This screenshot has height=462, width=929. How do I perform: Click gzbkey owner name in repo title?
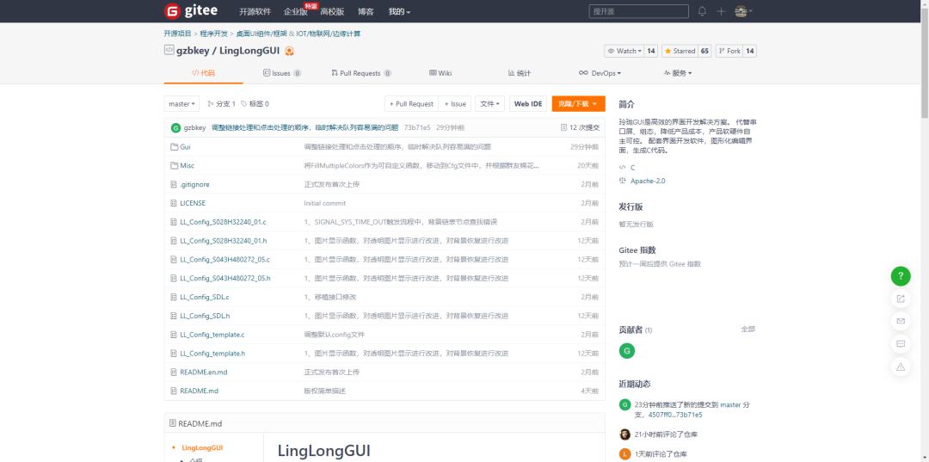click(x=194, y=51)
